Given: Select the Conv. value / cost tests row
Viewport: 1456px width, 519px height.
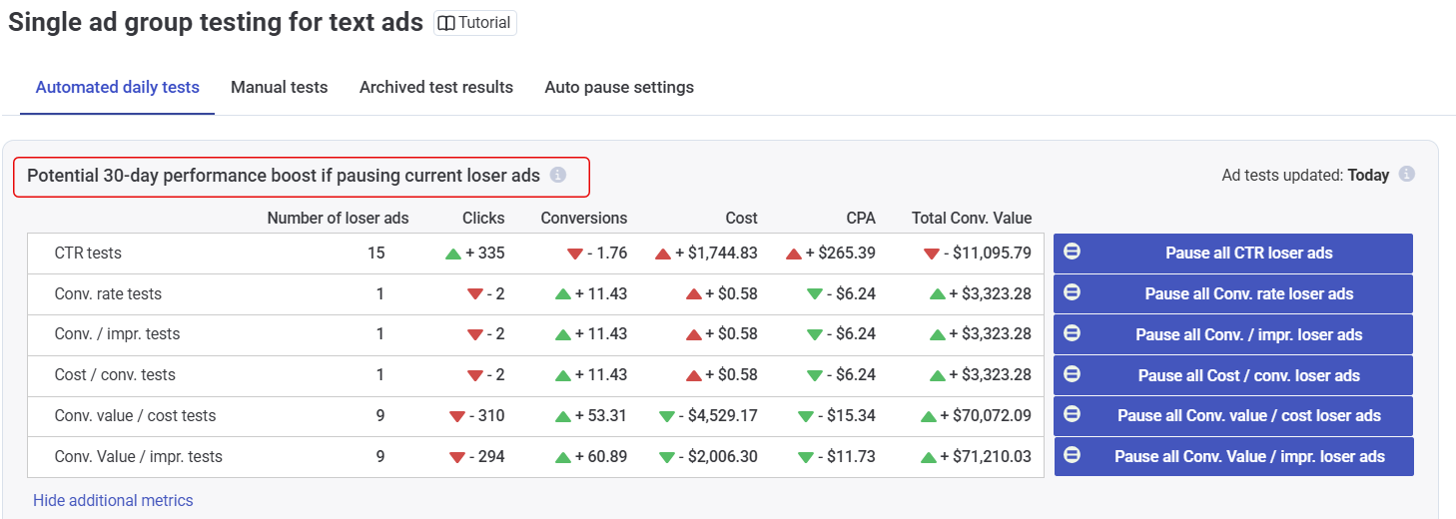Looking at the screenshot, I should click(135, 416).
